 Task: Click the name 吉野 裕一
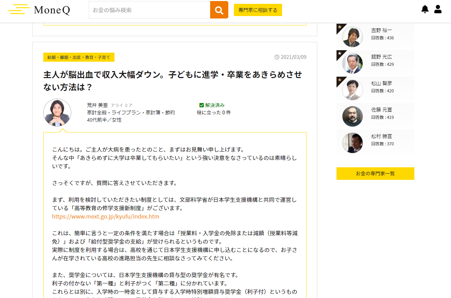(382, 30)
